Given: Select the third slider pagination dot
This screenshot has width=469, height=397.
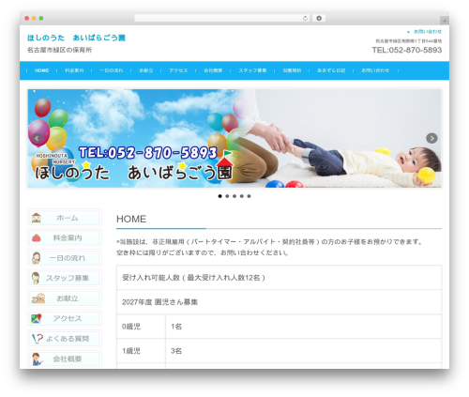Looking at the screenshot, I should (x=234, y=196).
